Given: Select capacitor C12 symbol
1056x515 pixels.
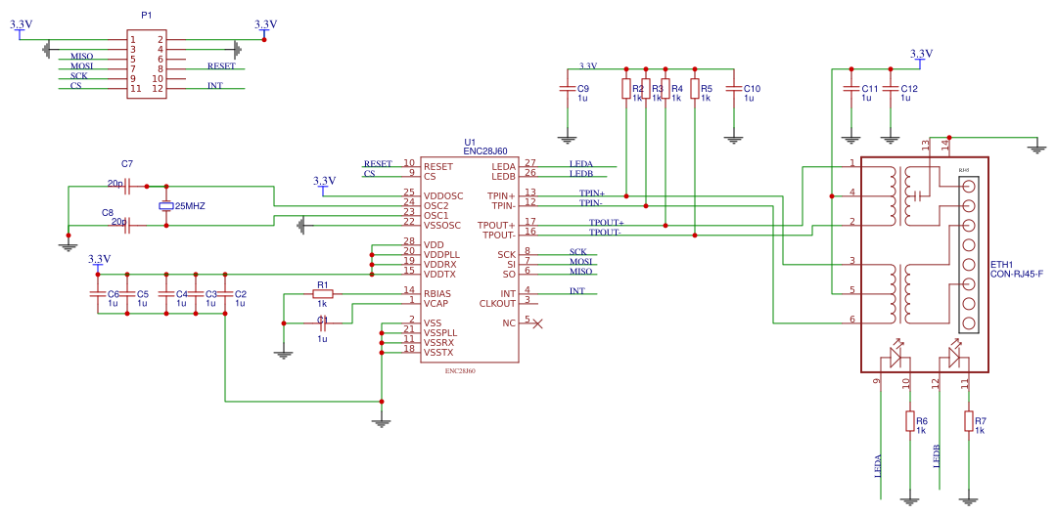Looking at the screenshot, I should [x=891, y=89].
